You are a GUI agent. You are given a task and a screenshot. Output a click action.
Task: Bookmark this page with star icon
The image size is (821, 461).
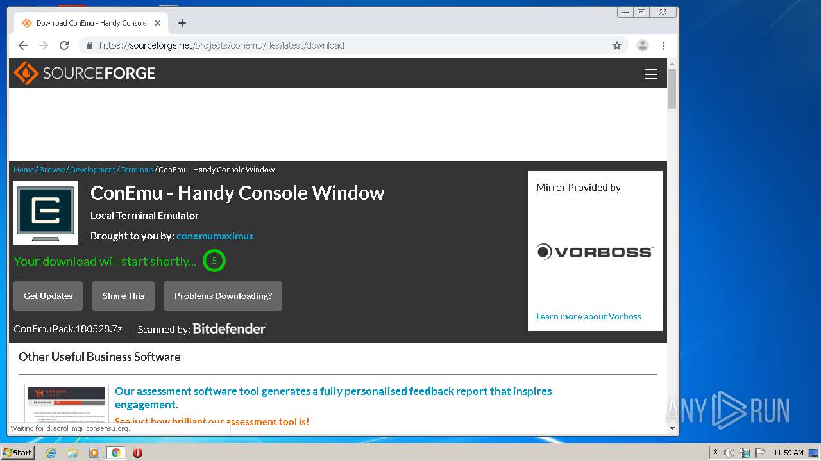tap(617, 45)
